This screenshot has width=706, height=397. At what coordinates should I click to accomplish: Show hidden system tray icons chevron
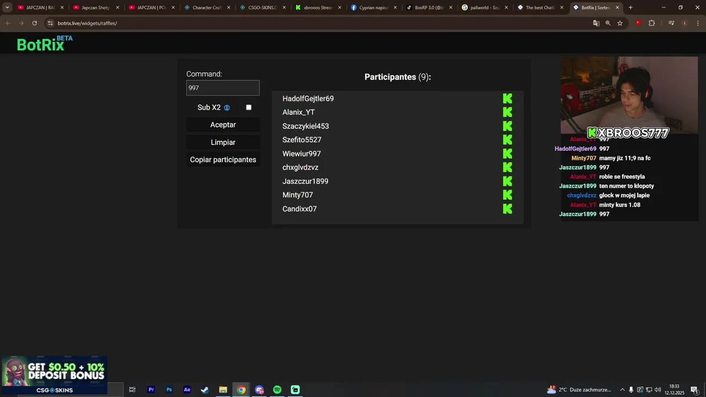(623, 390)
